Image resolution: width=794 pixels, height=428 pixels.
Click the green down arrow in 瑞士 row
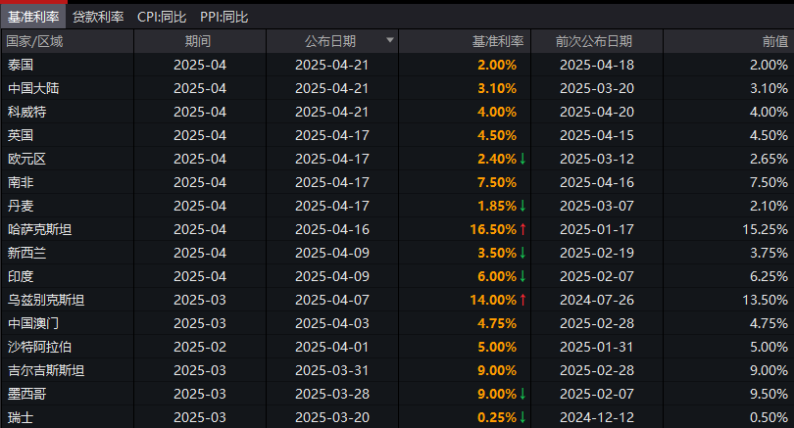click(523, 417)
